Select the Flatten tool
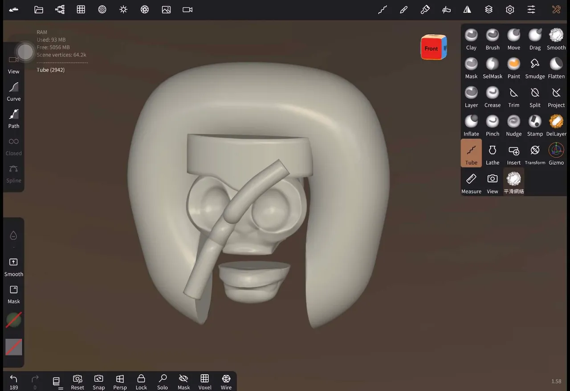The width and height of the screenshot is (570, 391). coord(556,68)
